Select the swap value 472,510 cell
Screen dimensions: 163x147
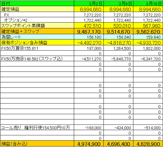93,26
